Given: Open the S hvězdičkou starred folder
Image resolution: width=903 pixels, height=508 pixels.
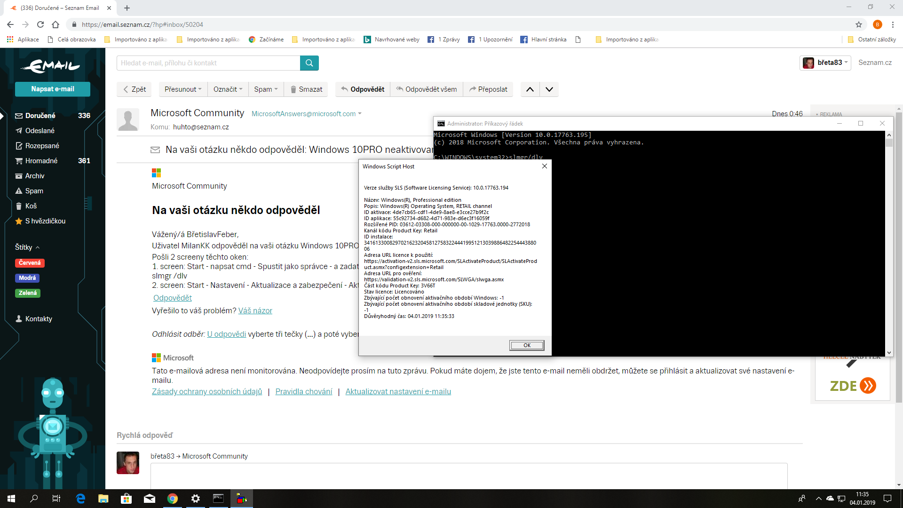Looking at the screenshot, I should pos(45,221).
